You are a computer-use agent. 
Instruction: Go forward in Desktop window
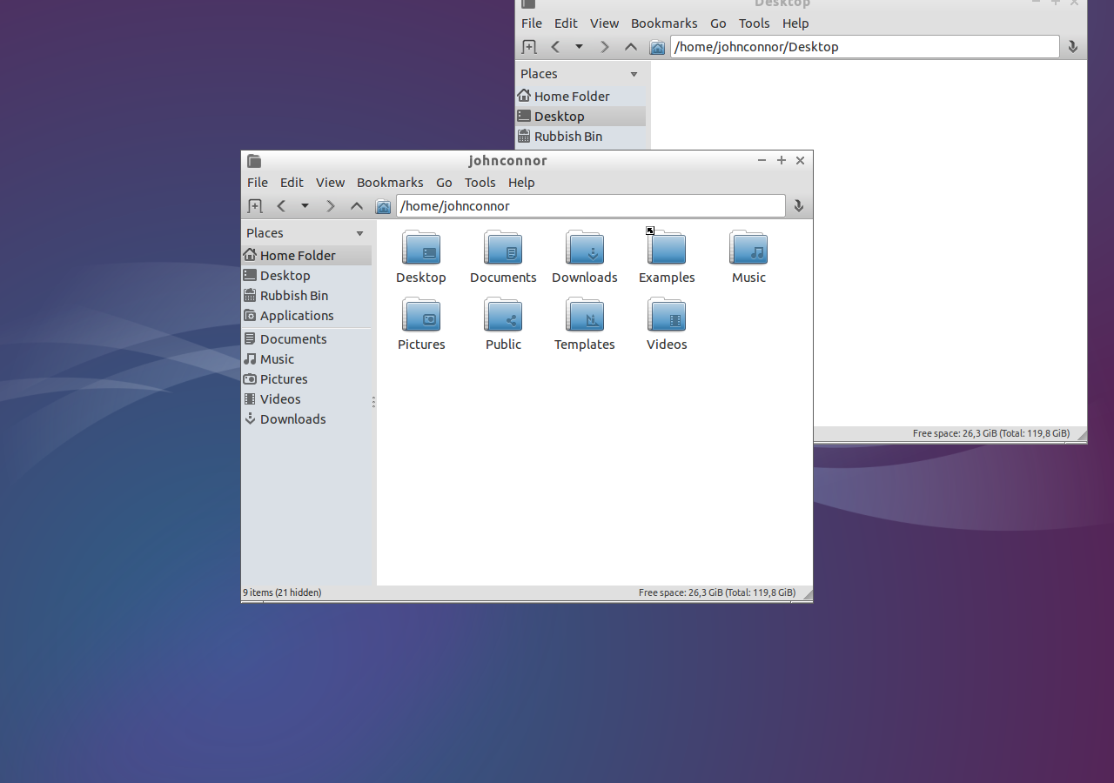[605, 47]
